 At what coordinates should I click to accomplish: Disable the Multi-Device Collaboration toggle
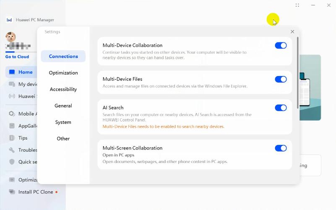[x=281, y=45]
